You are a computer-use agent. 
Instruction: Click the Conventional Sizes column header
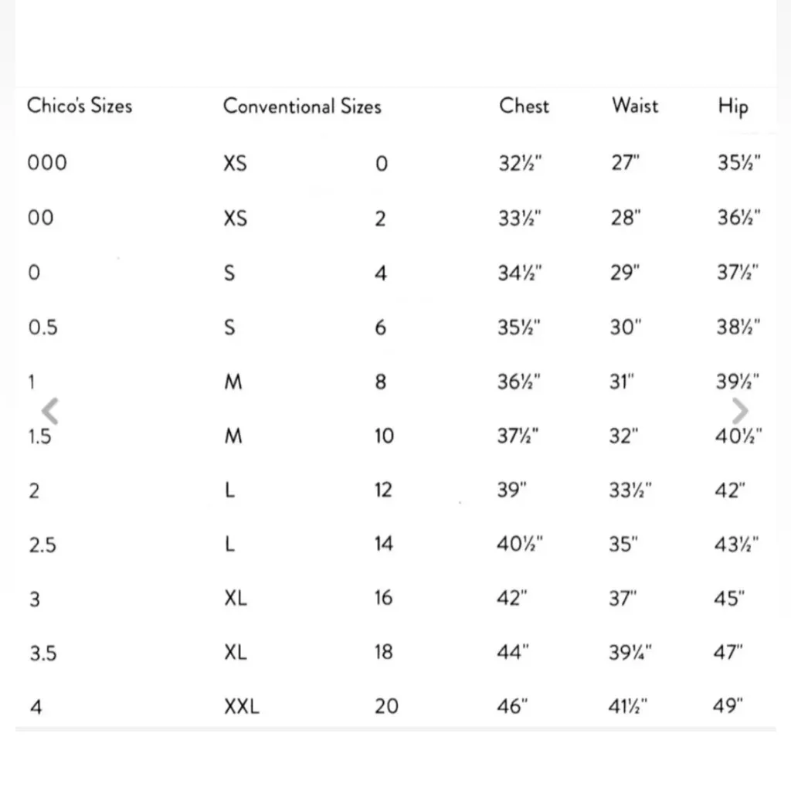[302, 106]
